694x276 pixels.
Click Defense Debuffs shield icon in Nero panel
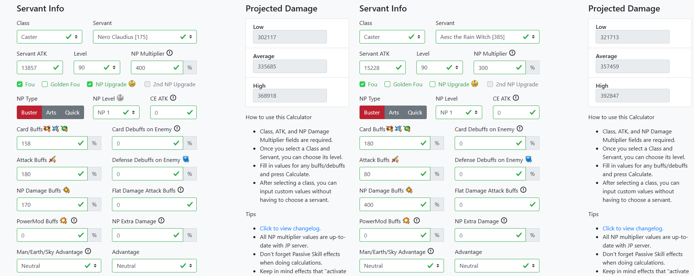click(186, 159)
